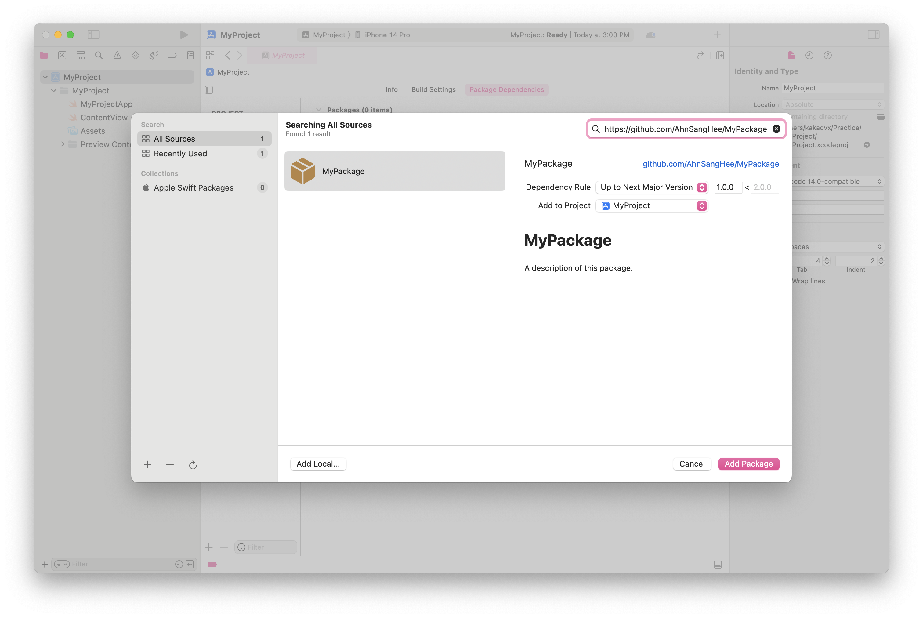
Task: Open the github.com/AhnSangHee/MyPackage link
Action: (x=711, y=164)
